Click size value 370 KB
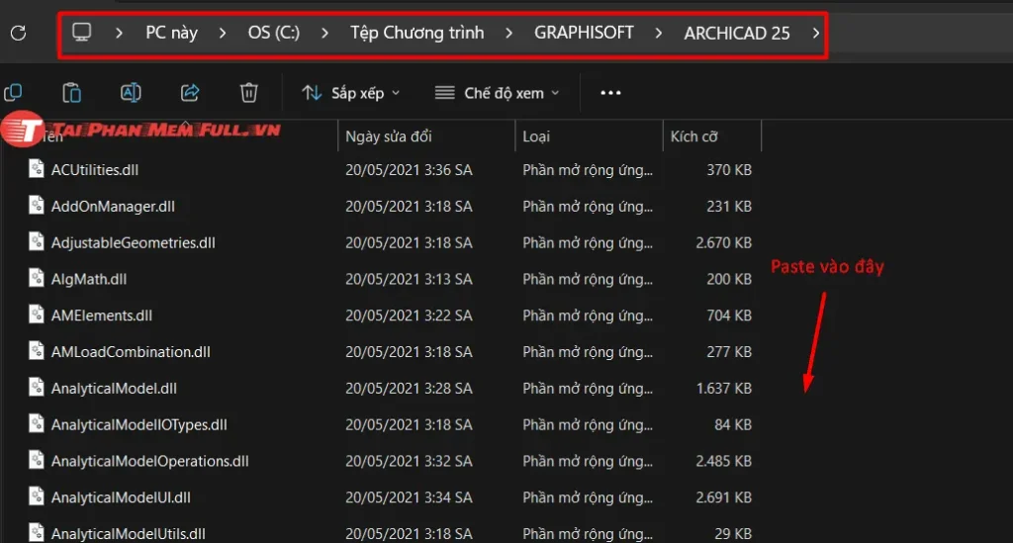 tap(729, 170)
